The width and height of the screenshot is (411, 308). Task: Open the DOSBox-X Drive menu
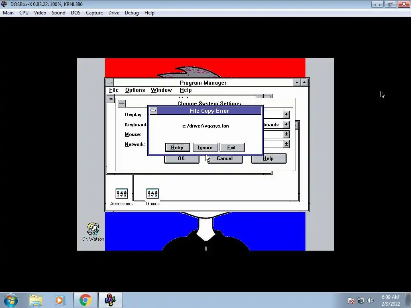click(114, 13)
